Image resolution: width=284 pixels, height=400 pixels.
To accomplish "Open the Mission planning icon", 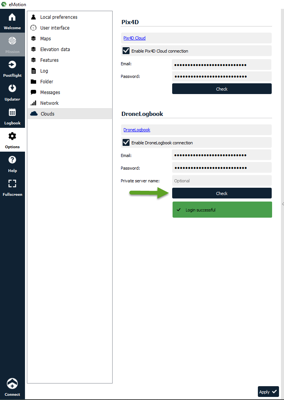I will click(x=12, y=41).
